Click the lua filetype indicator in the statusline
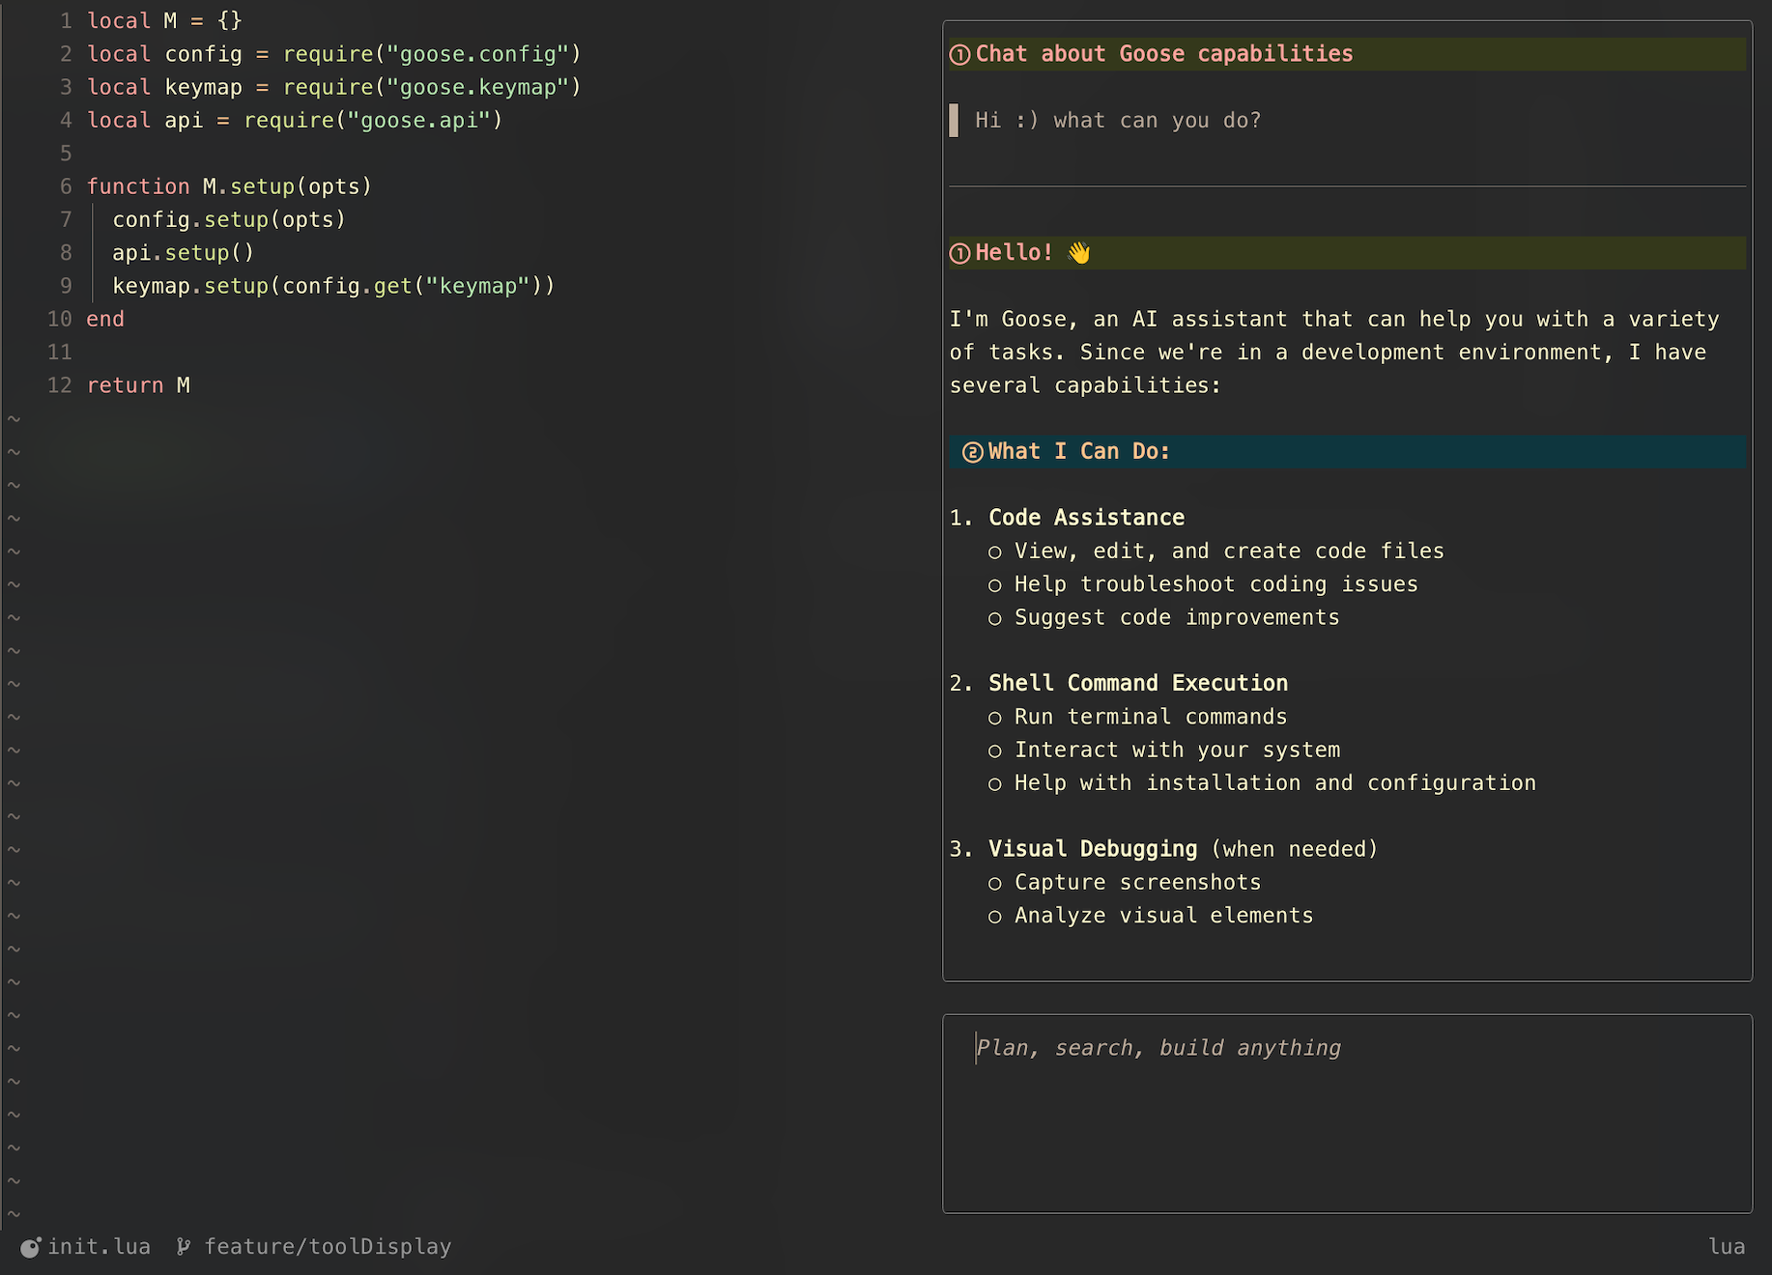The height and width of the screenshot is (1275, 1772). pos(1726,1247)
